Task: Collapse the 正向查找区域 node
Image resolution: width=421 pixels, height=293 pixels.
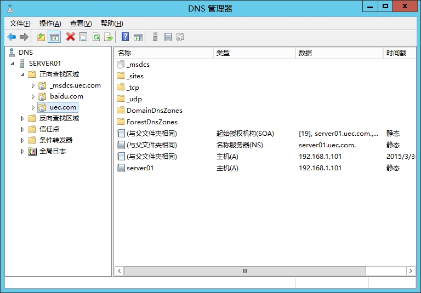Action: click(22, 74)
